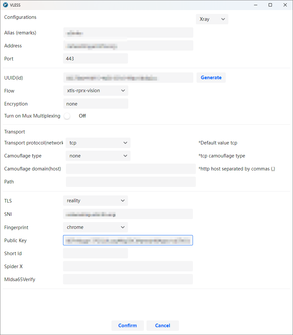Focus the Mldsa65Verify input field
This screenshot has width=293, height=335.
(128, 279)
